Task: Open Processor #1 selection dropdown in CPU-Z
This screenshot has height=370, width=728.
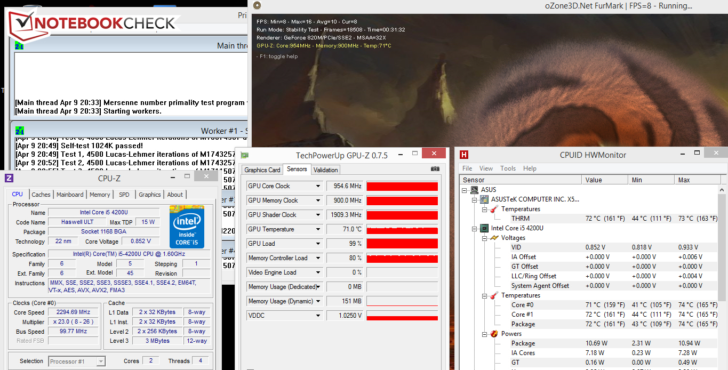Action: click(x=101, y=361)
